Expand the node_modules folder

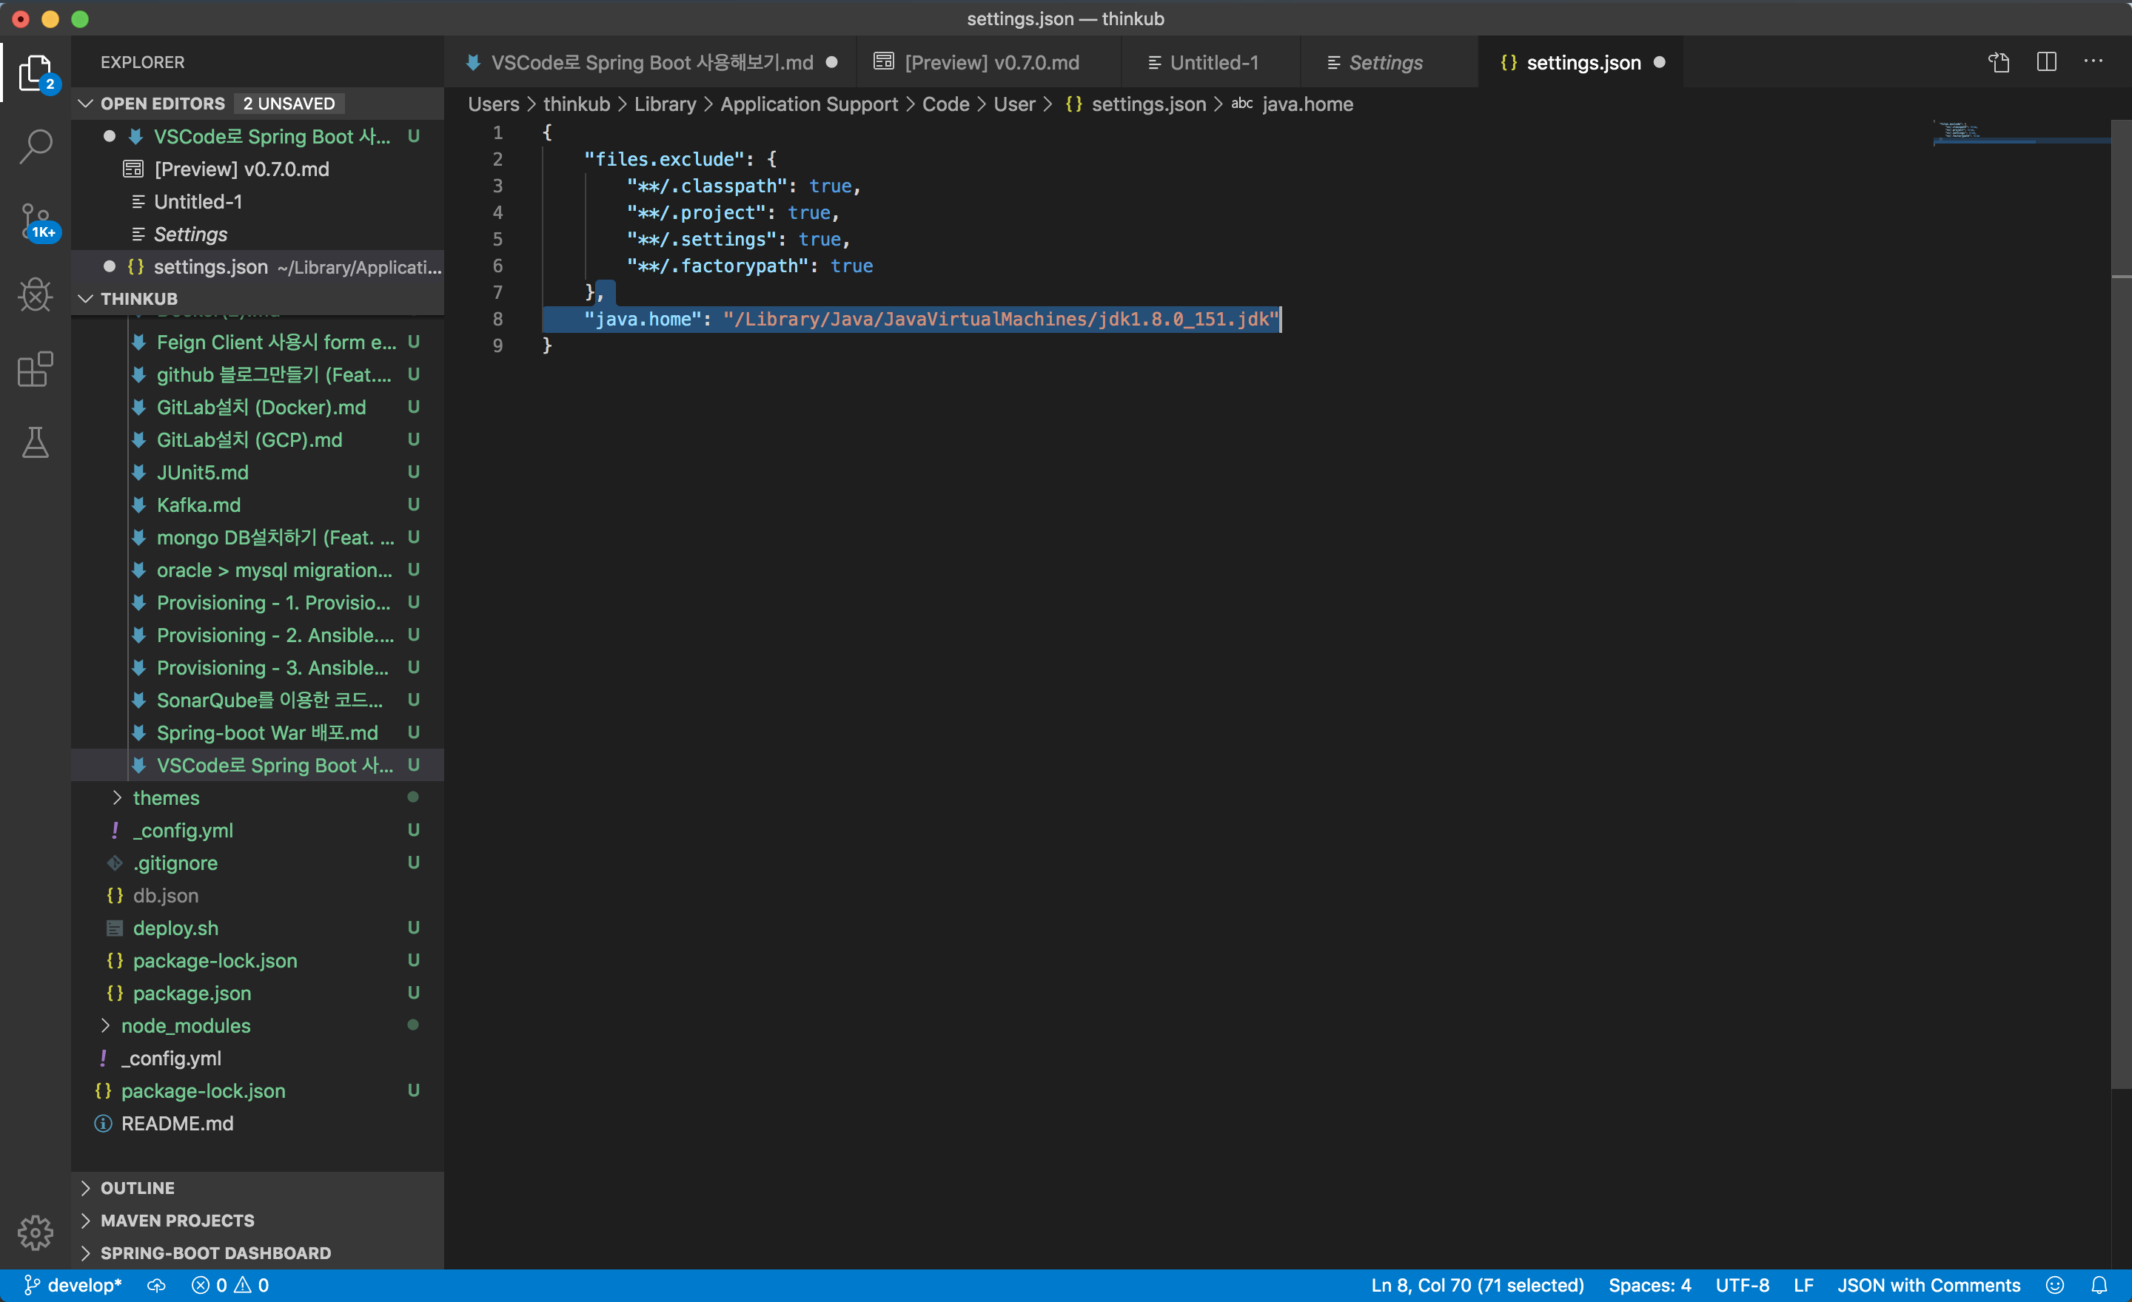pos(106,1025)
